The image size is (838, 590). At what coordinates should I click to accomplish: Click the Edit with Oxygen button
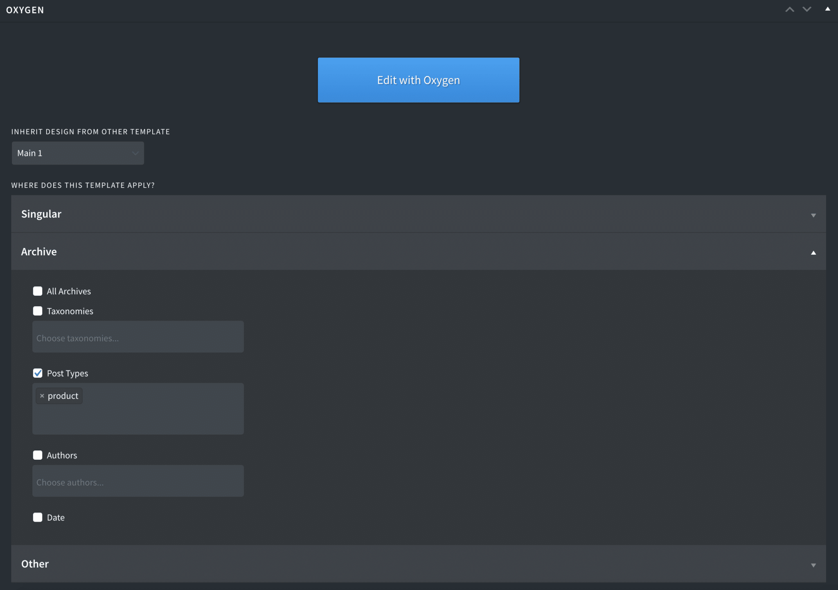(418, 80)
